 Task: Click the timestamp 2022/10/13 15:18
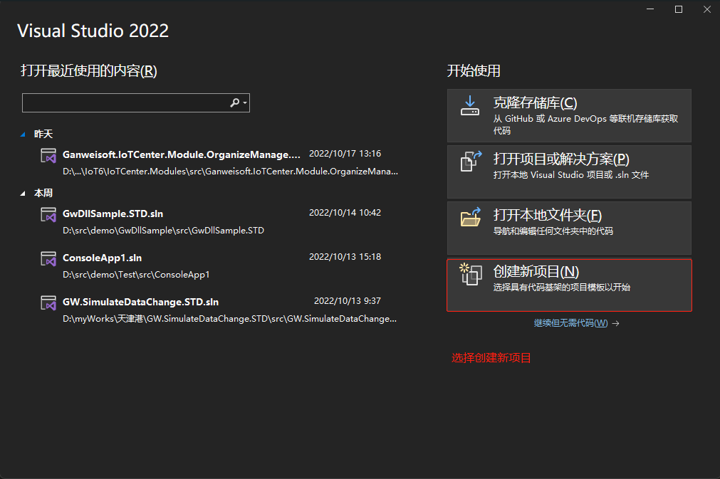click(345, 256)
